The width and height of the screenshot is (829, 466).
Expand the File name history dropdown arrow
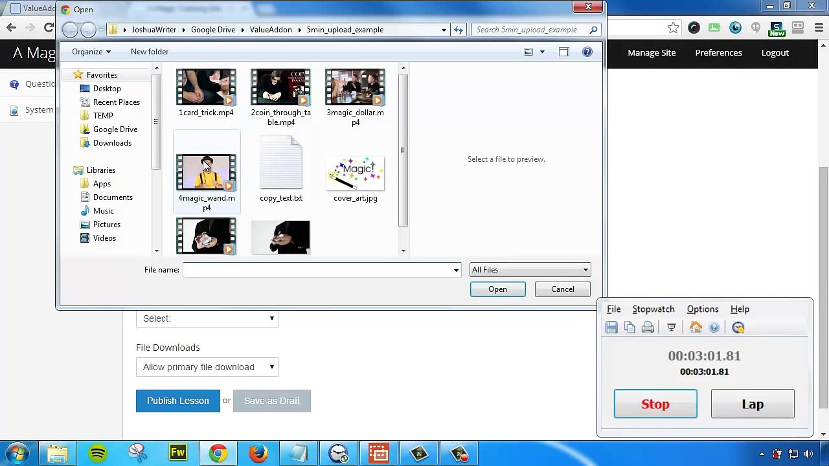point(456,270)
